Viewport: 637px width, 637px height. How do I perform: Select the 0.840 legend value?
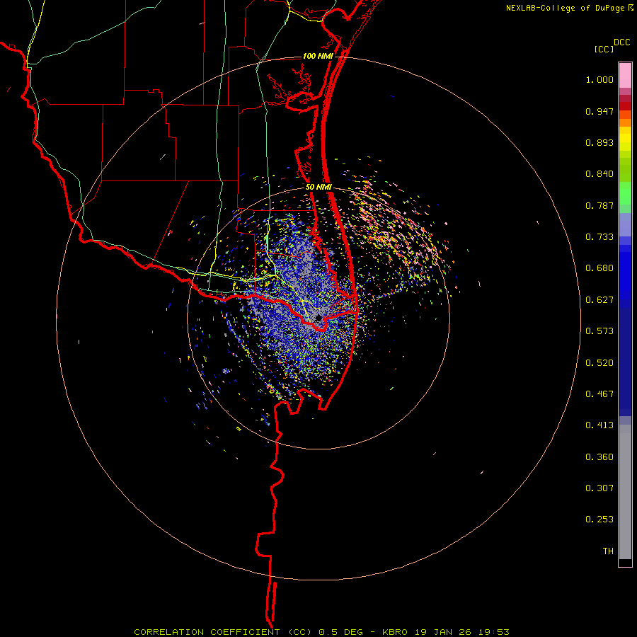pyautogui.click(x=599, y=174)
